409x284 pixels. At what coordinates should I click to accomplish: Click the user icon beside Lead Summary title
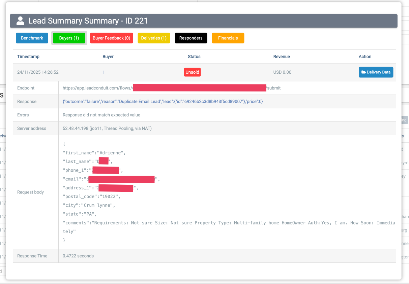pos(20,21)
